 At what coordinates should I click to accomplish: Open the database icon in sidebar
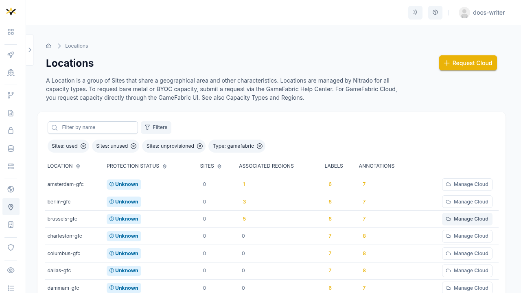[x=11, y=149]
